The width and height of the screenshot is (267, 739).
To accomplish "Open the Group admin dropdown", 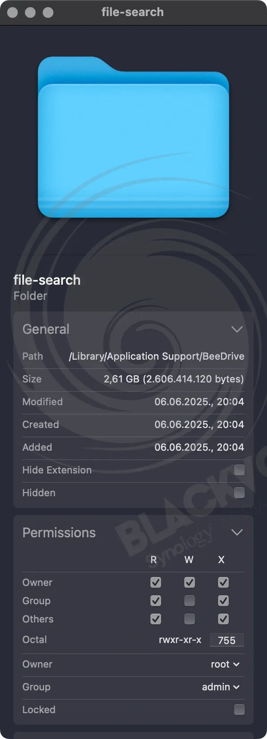I will click(221, 687).
